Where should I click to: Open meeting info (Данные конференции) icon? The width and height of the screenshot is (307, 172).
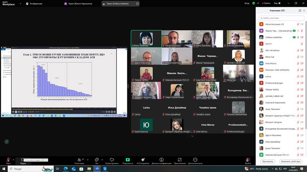pos(162,160)
